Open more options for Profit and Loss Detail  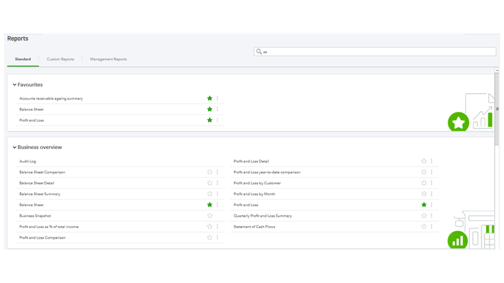pos(432,161)
